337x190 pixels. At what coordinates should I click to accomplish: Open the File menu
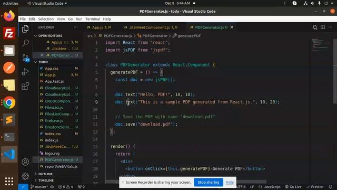(x=23, y=19)
